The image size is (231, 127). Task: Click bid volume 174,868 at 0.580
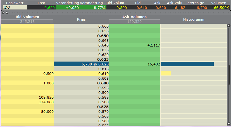click(46, 102)
